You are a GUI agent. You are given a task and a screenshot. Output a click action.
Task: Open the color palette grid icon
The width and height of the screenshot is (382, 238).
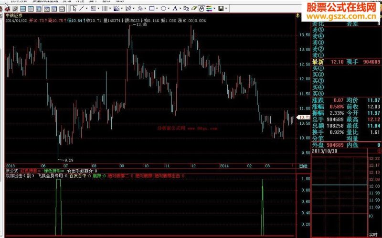coord(209,9)
